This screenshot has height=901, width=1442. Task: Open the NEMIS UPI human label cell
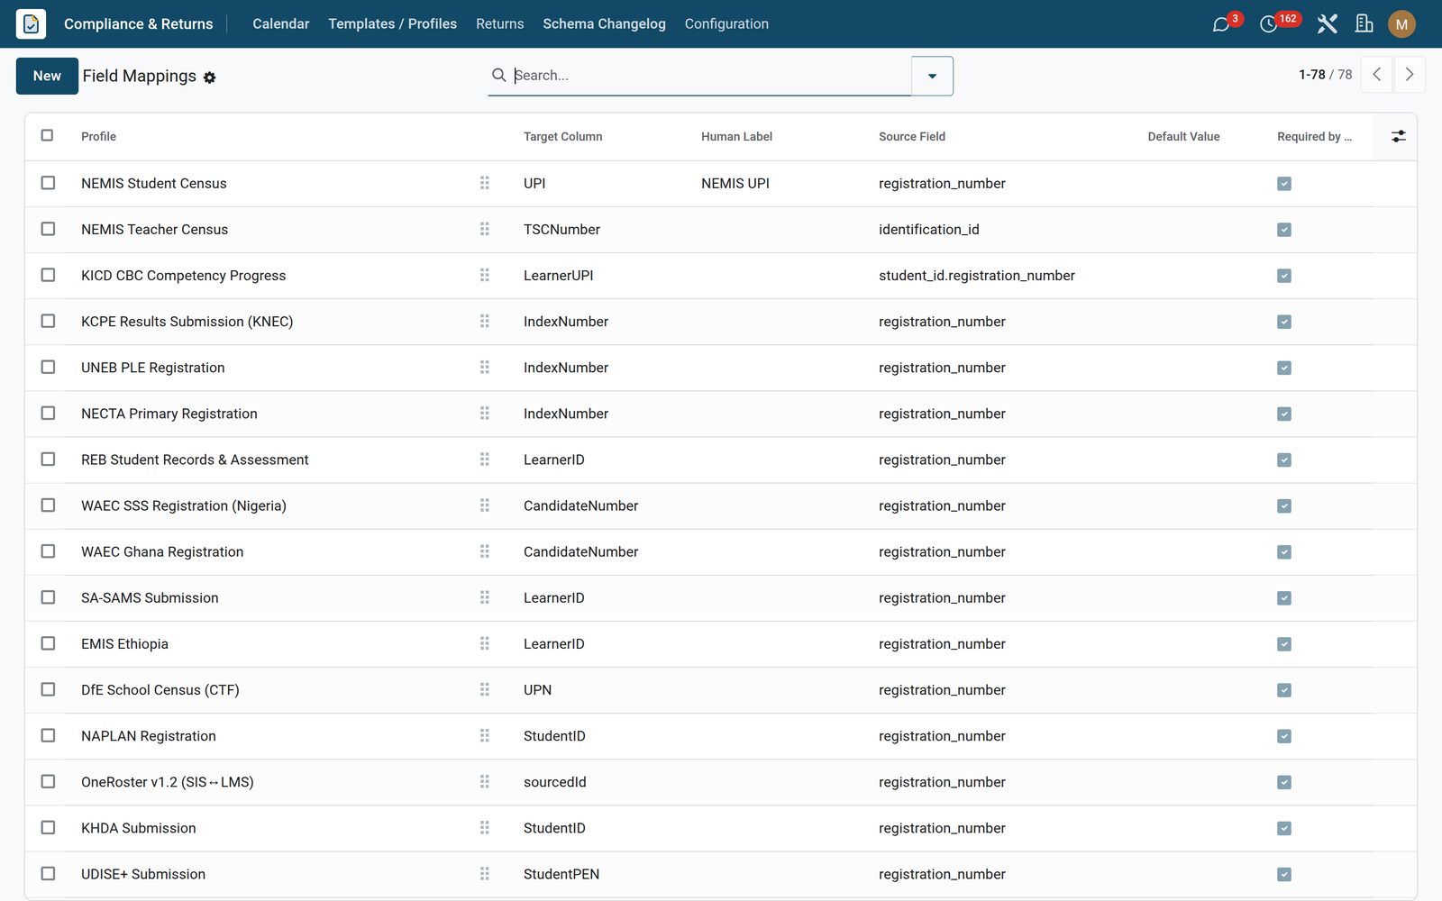coord(735,183)
